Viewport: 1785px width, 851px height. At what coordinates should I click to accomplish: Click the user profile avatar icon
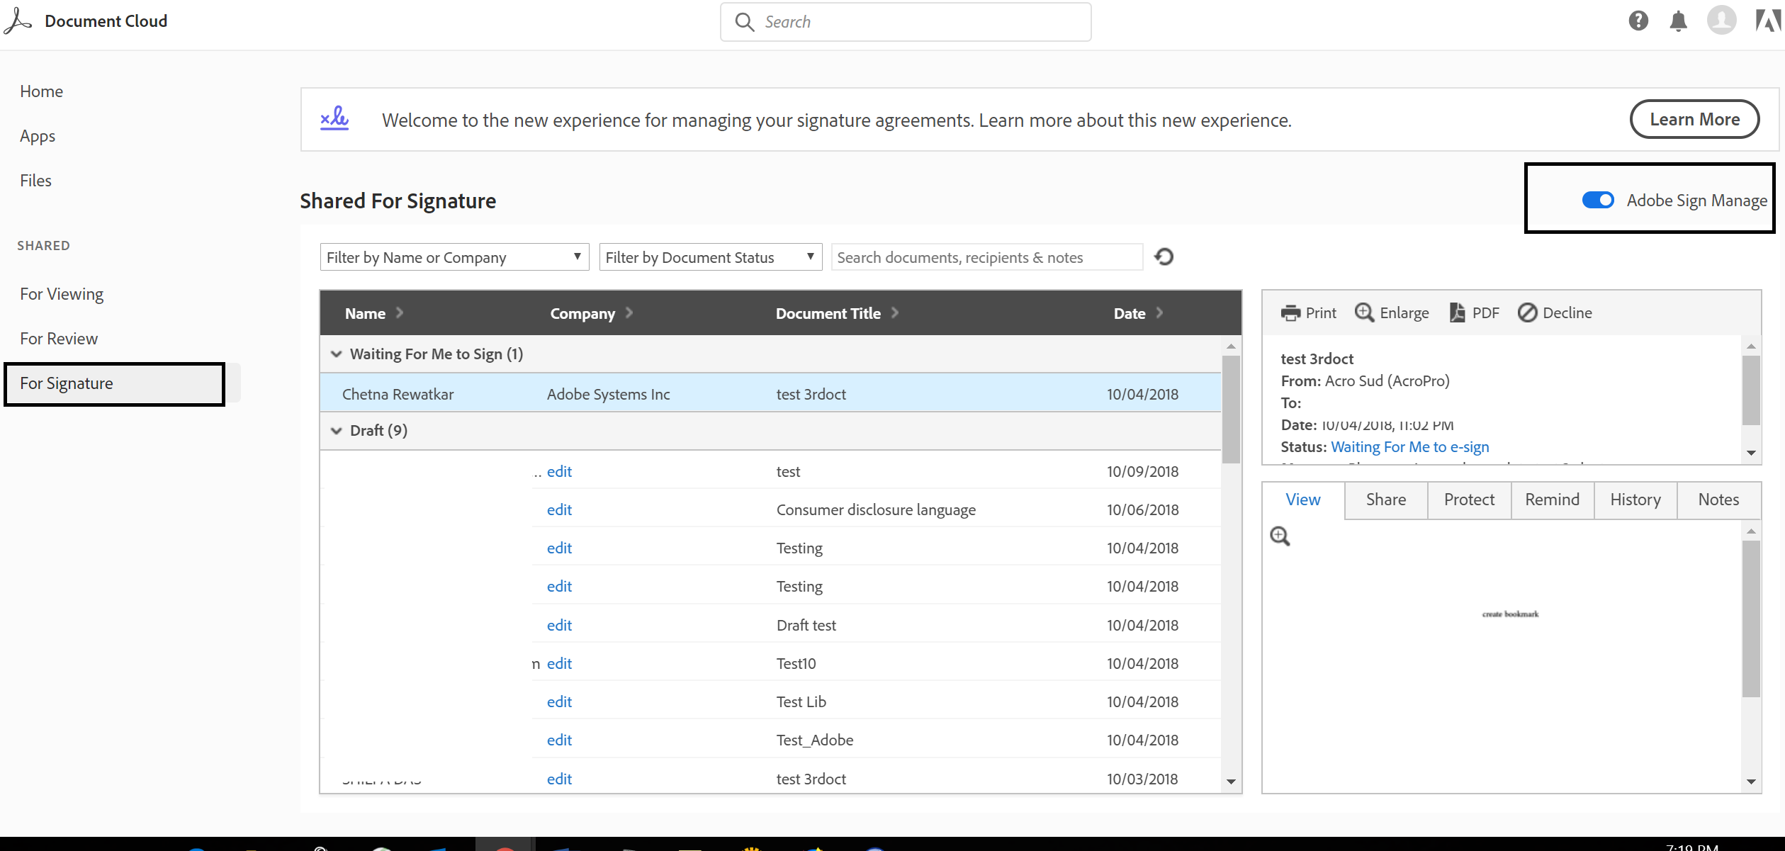pos(1722,20)
